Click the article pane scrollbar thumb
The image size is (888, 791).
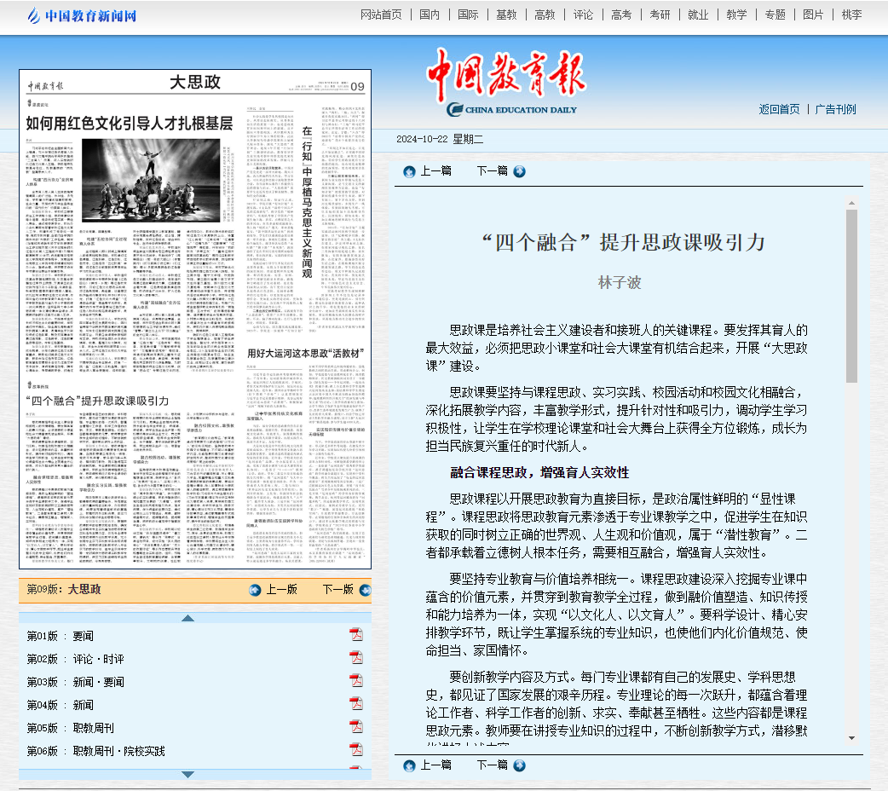[x=851, y=296]
